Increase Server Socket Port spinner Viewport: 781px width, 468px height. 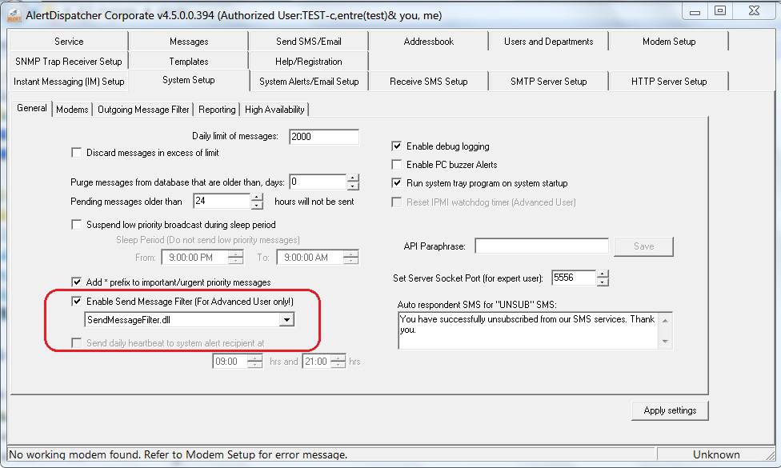[603, 274]
